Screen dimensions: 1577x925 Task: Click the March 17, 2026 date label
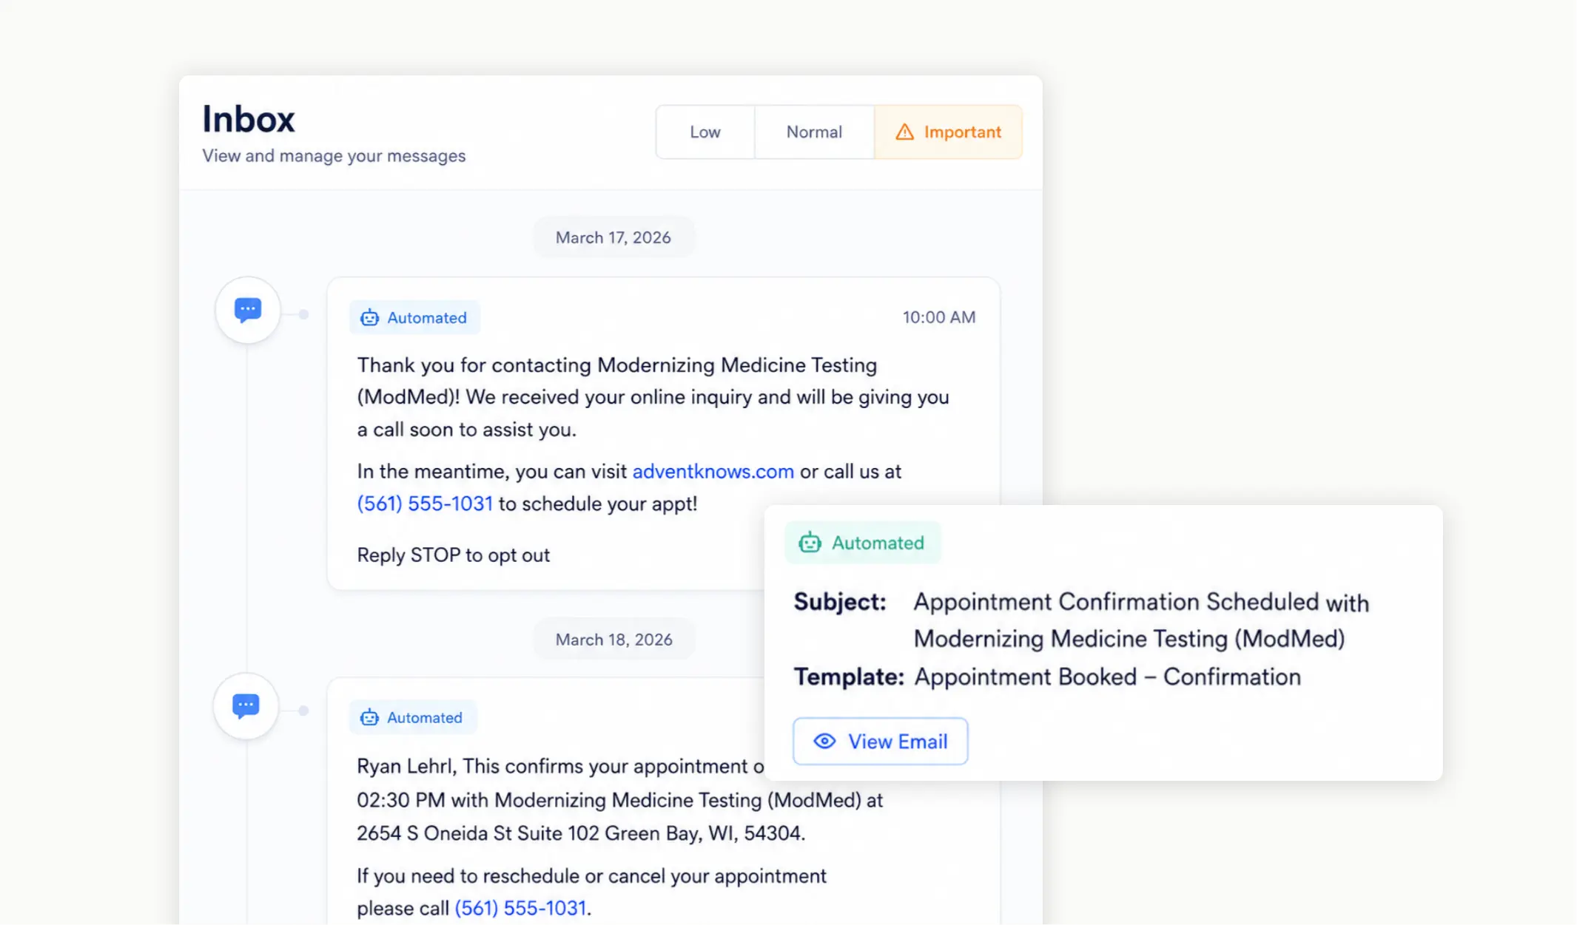613,237
